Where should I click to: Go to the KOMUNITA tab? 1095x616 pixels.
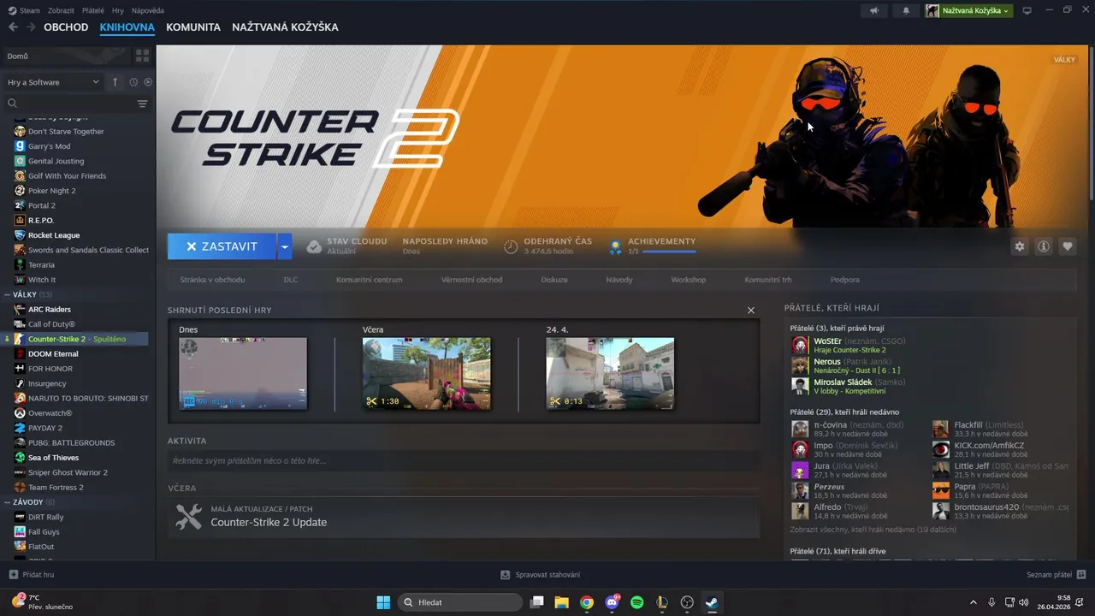(x=193, y=27)
